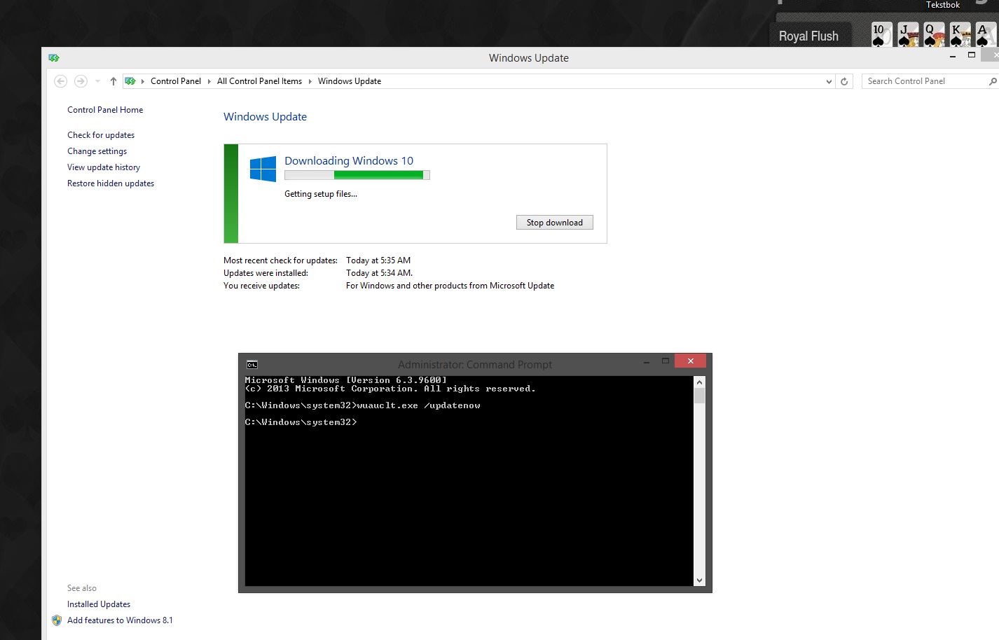Click Command Prompt system menu icon
This screenshot has width=999, height=640.
pyautogui.click(x=252, y=364)
